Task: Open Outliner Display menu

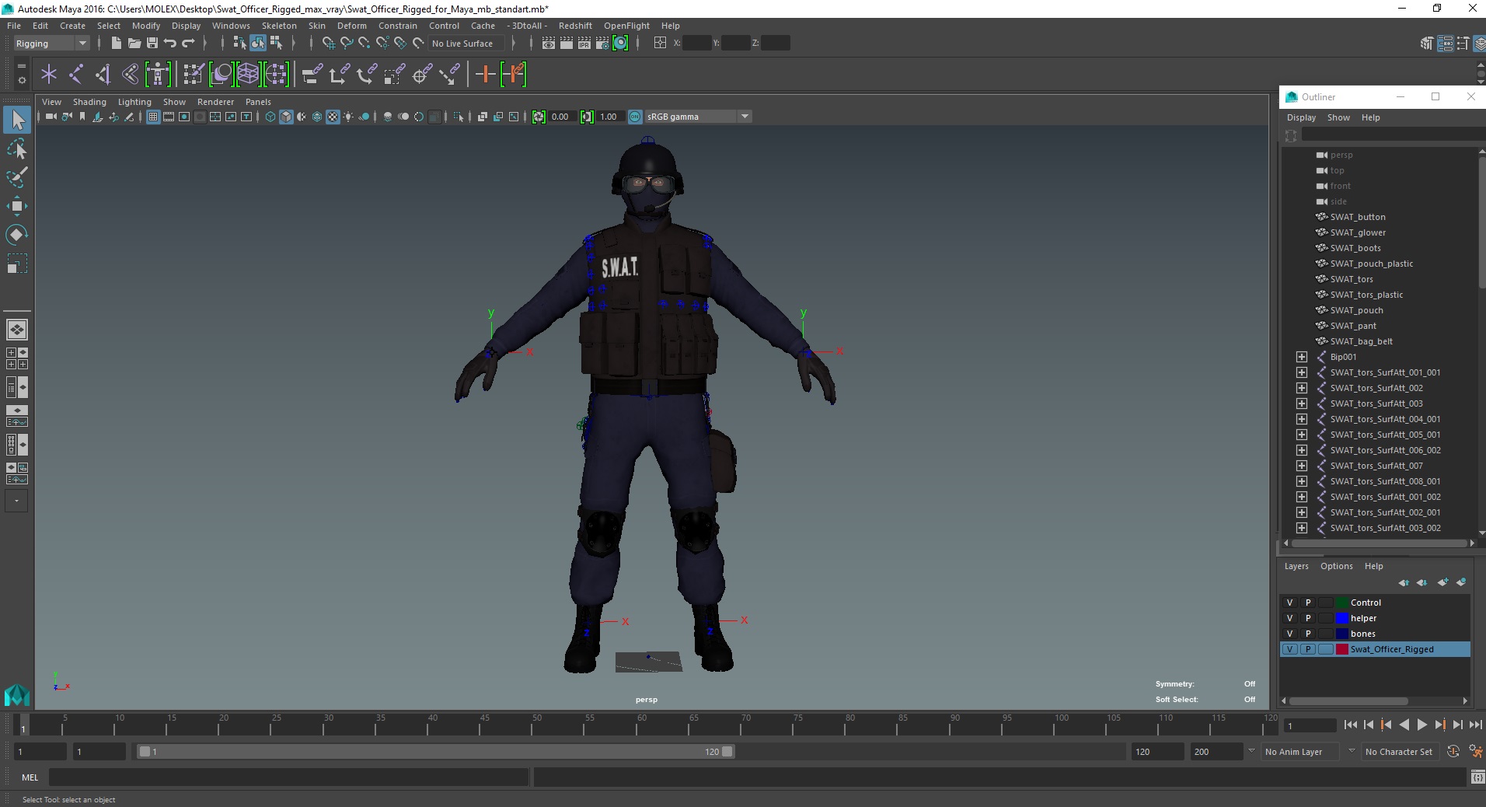Action: [x=1301, y=117]
